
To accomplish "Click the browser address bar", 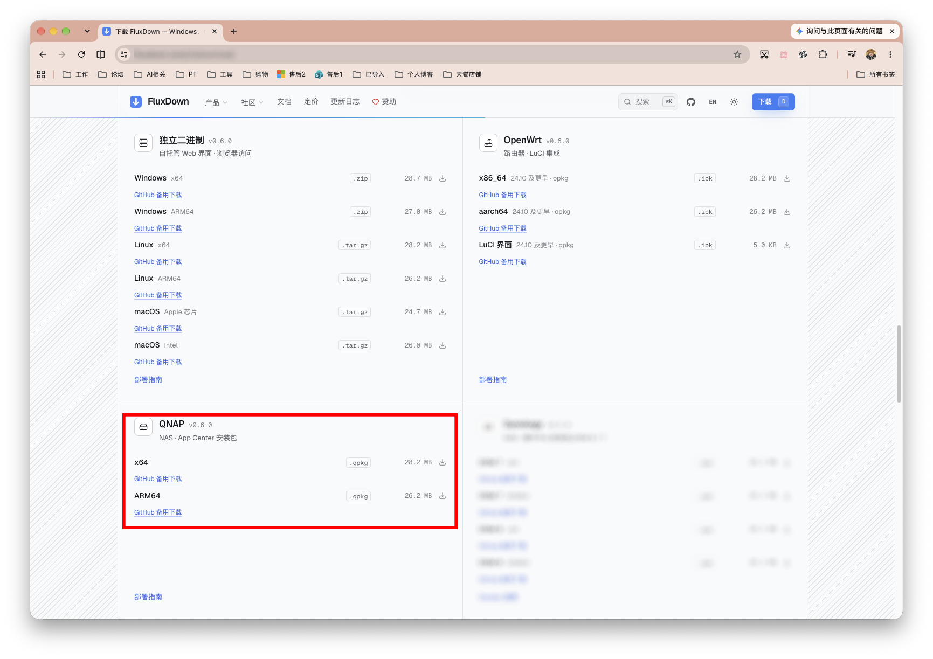I will point(431,54).
